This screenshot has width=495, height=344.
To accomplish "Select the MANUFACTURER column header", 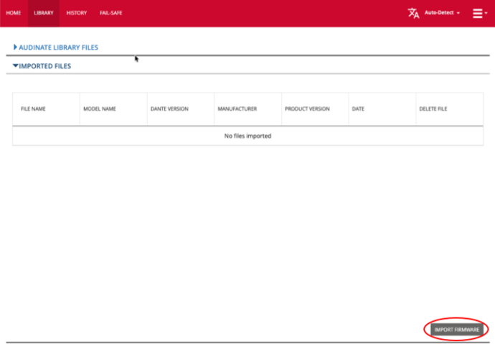I will click(x=237, y=109).
